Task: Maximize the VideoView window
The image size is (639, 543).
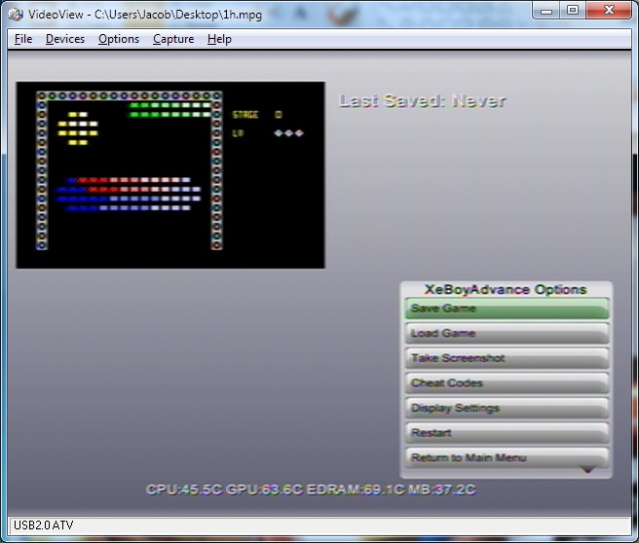Action: pyautogui.click(x=573, y=11)
